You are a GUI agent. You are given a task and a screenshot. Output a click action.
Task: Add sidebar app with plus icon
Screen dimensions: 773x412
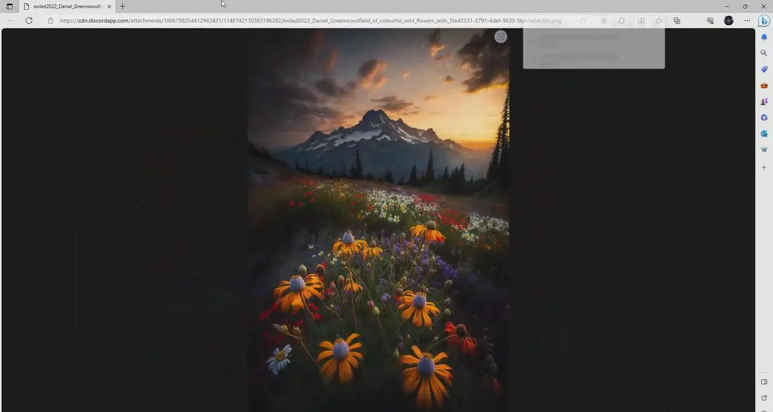click(x=764, y=167)
